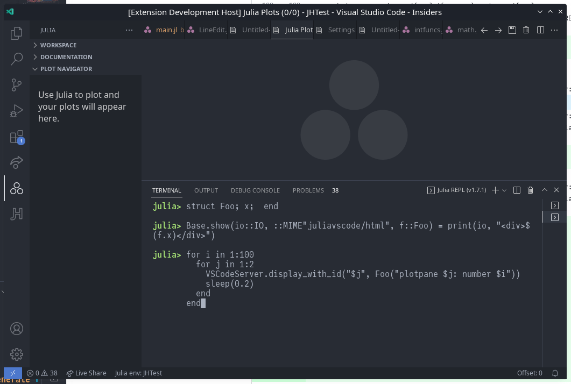Viewport: 571px width, 384px height.
Task: Collapse the PLOT NAVIGATOR section
Action: tap(86, 69)
